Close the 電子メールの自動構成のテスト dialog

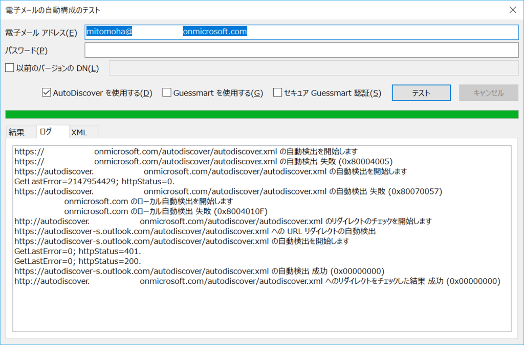click(513, 10)
